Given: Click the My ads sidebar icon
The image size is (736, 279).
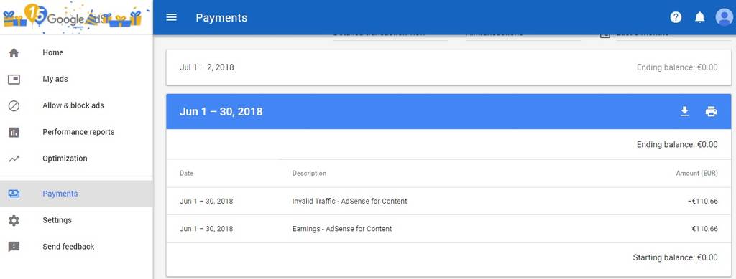Looking at the screenshot, I should [14, 79].
